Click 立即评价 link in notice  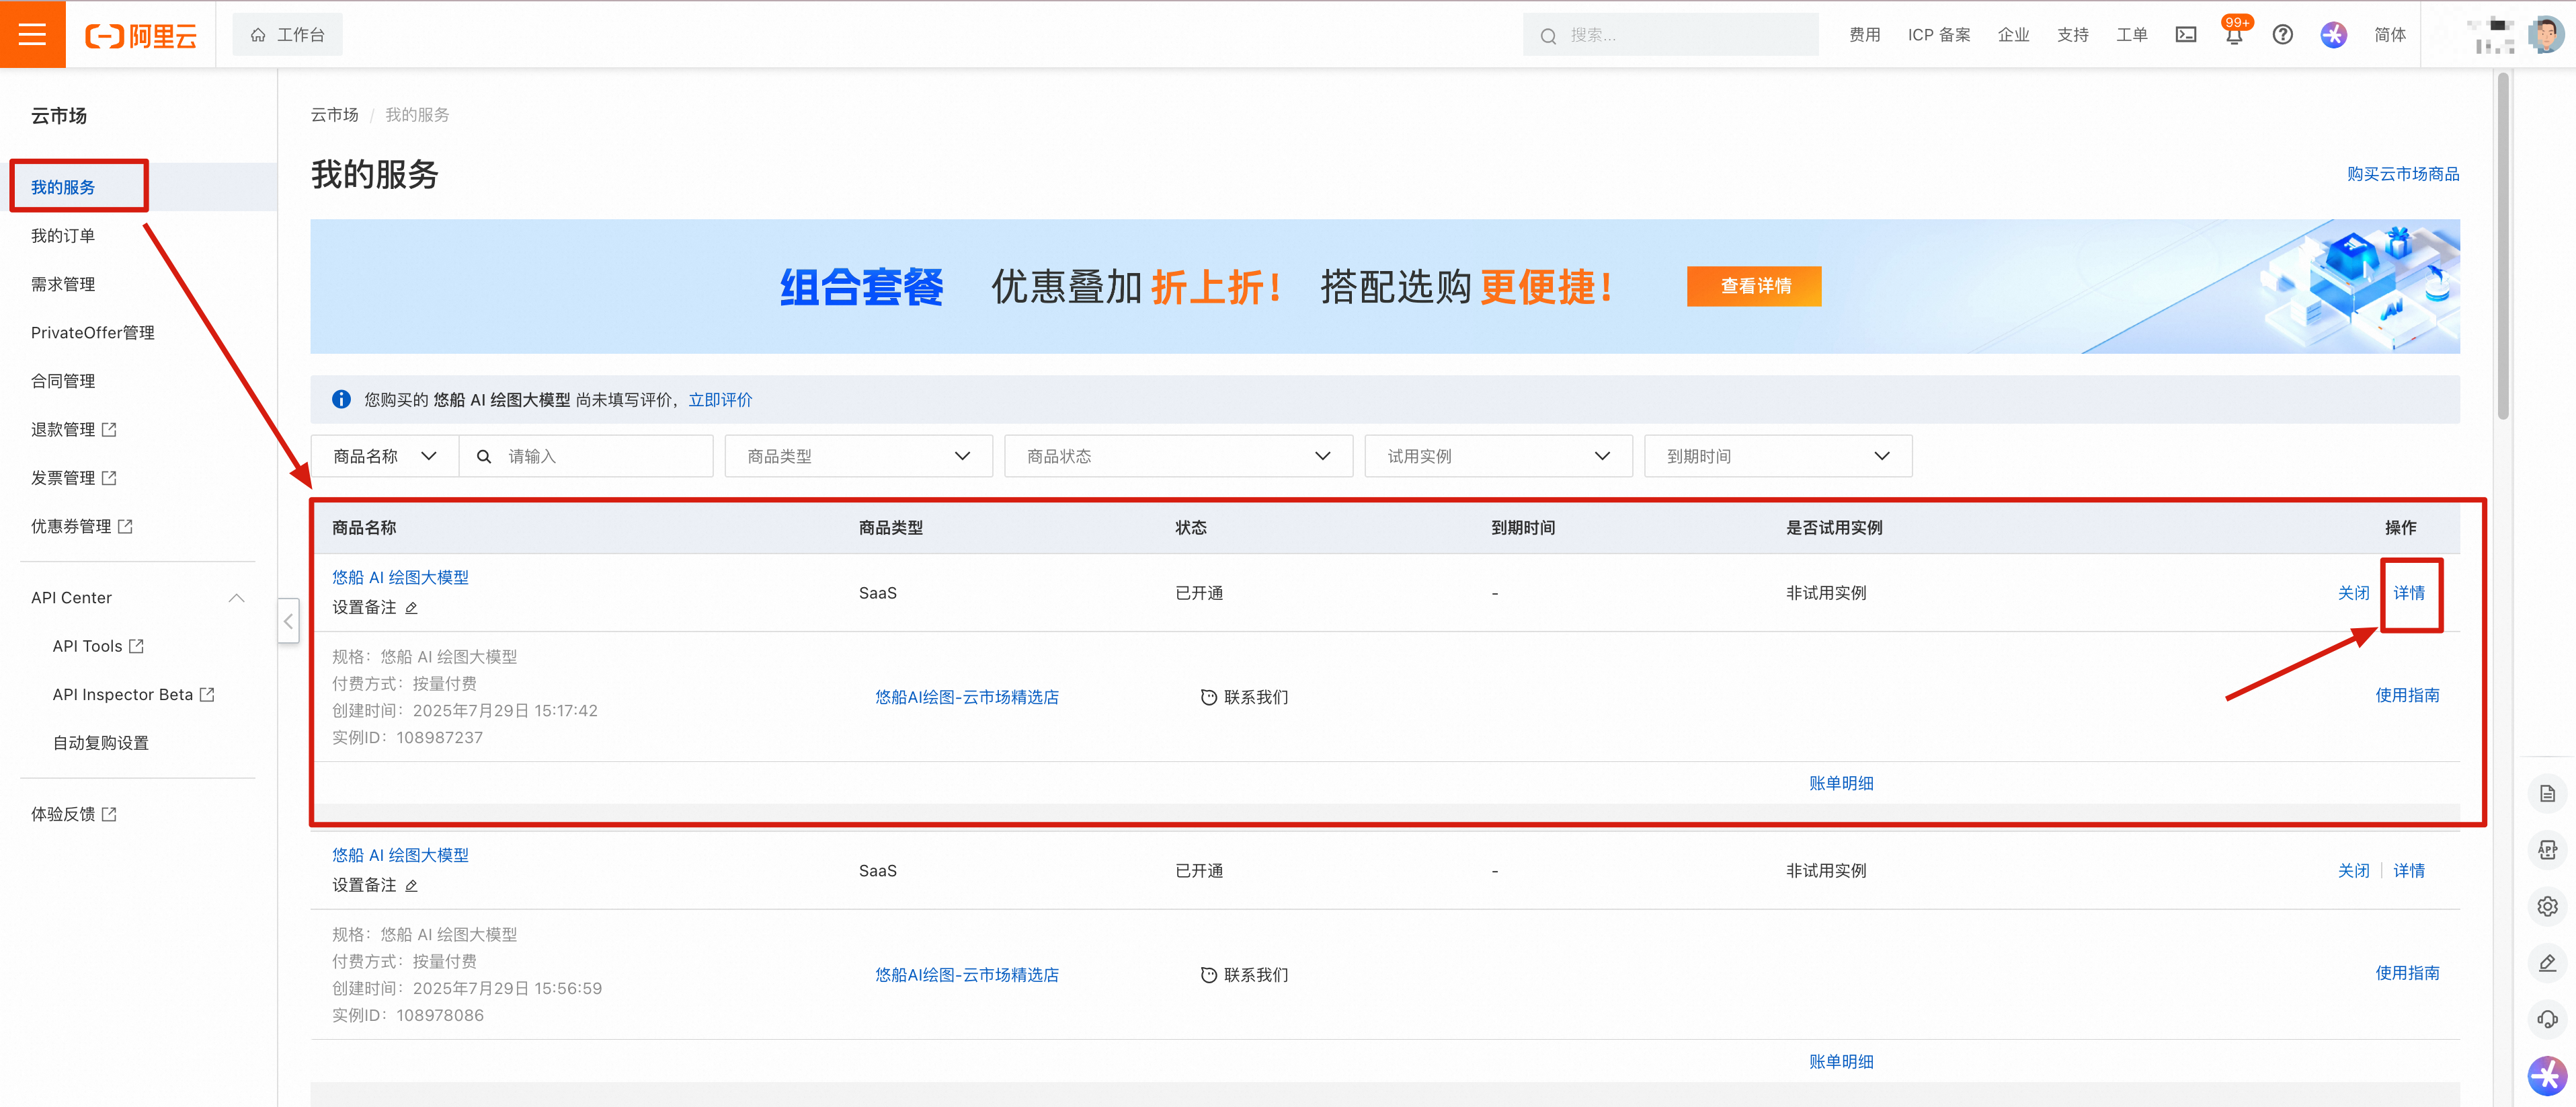click(720, 400)
